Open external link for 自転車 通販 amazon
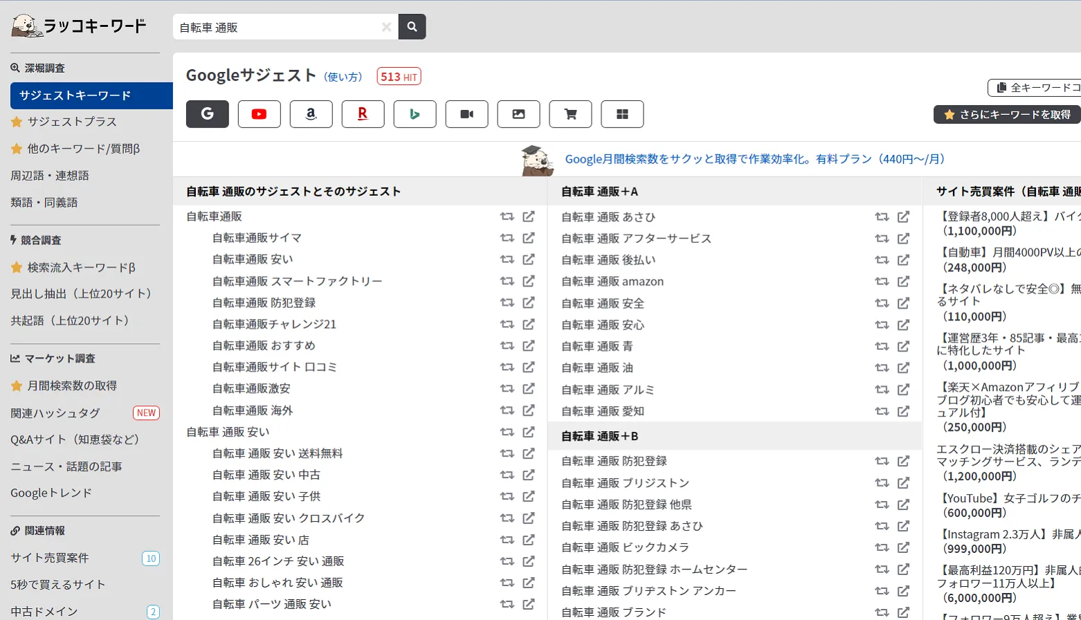The height and width of the screenshot is (620, 1081). [904, 282]
